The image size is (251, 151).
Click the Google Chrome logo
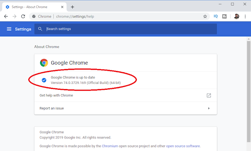44,63
